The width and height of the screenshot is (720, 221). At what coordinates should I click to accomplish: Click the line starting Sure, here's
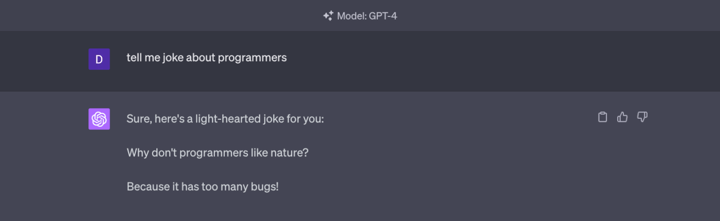[225, 119]
